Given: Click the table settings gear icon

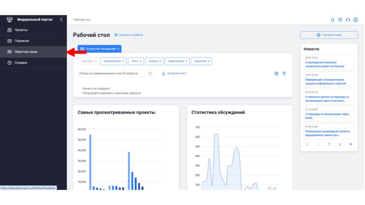Looking at the screenshot, I should coord(276,73).
